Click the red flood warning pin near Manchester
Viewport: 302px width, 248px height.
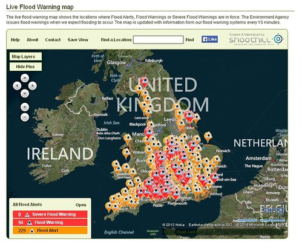point(149,132)
